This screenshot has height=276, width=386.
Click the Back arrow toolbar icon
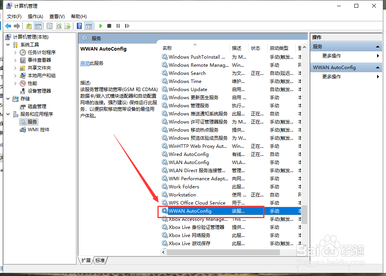tap(8, 26)
